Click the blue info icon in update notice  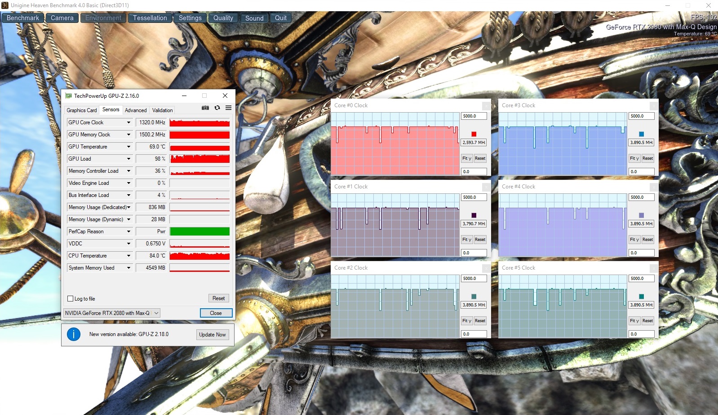coord(74,334)
